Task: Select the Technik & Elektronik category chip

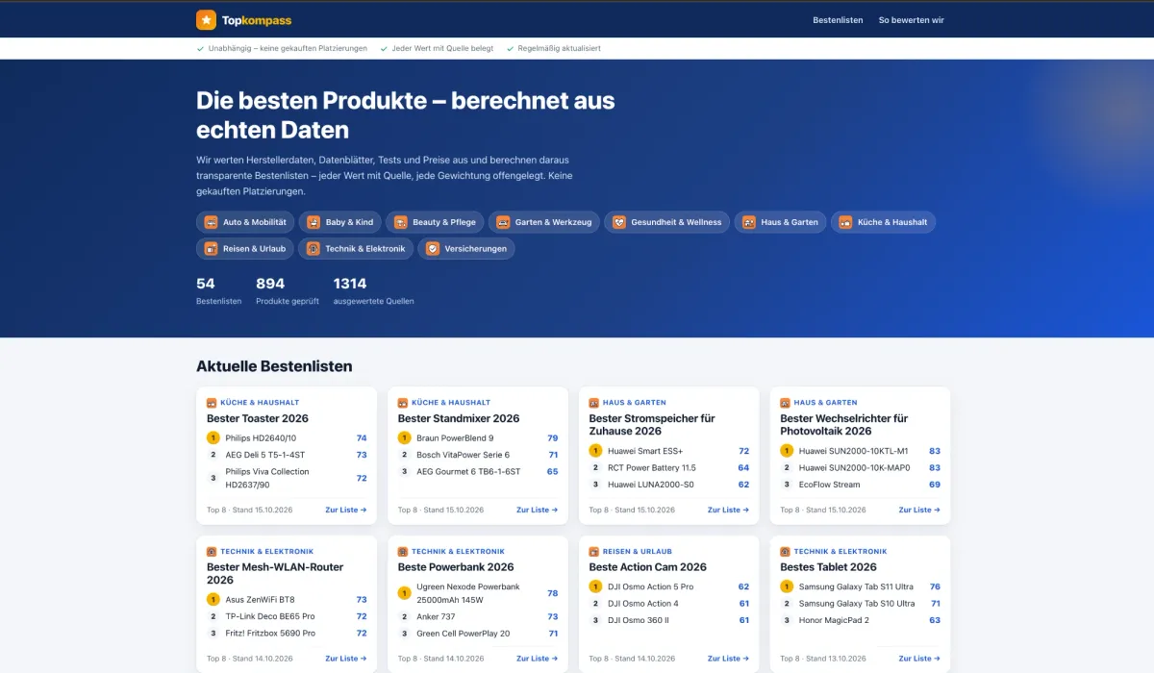Action: tap(356, 248)
